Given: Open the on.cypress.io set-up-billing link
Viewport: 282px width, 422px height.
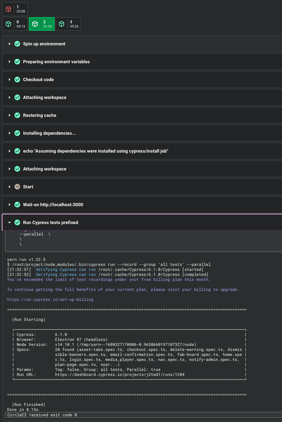Looking at the screenshot, I should [x=50, y=299].
